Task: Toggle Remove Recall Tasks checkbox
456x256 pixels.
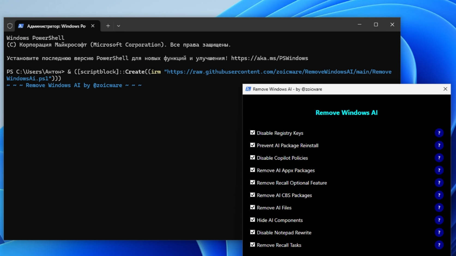Action: pyautogui.click(x=253, y=245)
